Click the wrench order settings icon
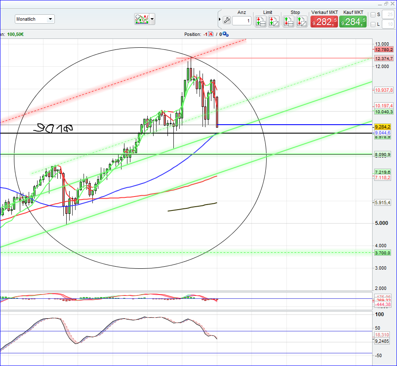The image size is (397, 366). (x=226, y=21)
